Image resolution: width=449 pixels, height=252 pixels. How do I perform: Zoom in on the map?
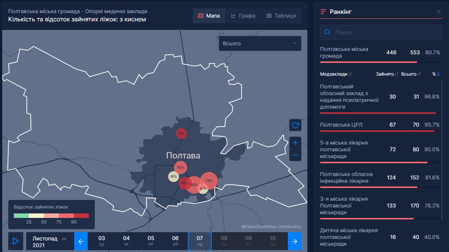coord(295,143)
